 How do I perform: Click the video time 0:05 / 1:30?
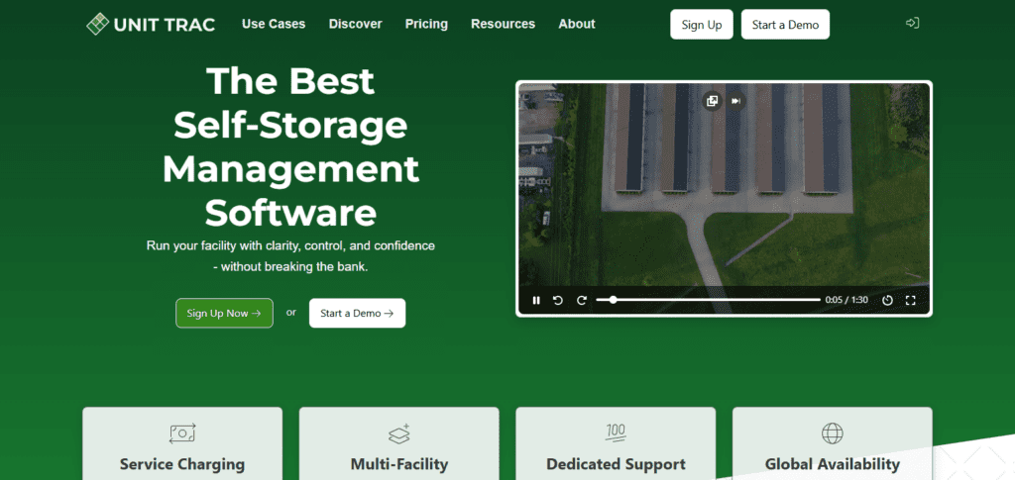[846, 301]
